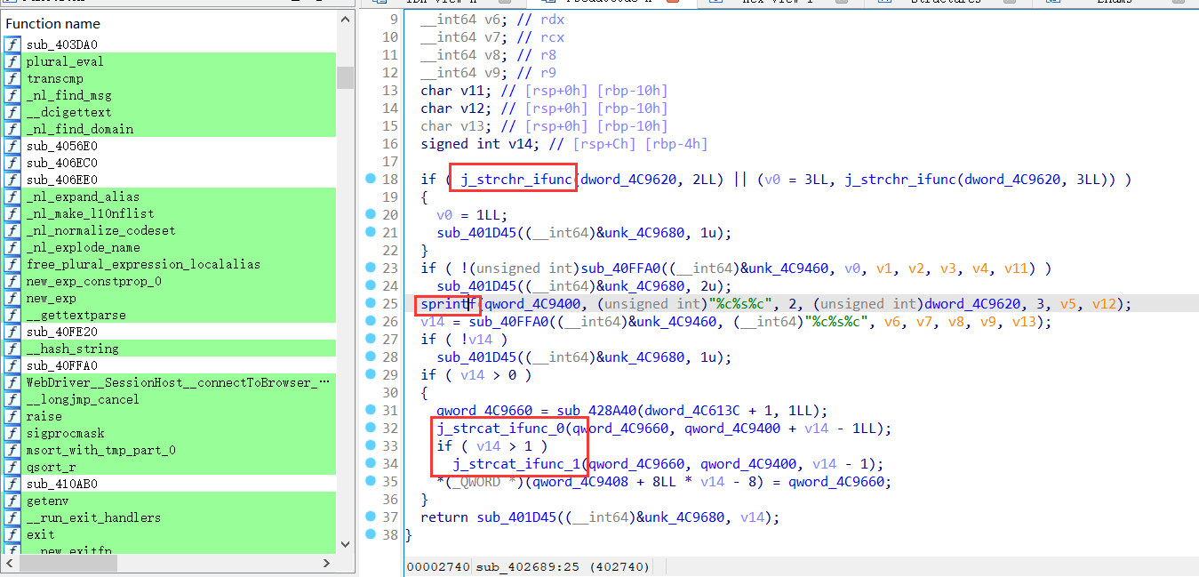Viewport: 1199px width, 577px height.
Task: Click function icon beside __run_exit_handlers
Action: tap(12, 517)
